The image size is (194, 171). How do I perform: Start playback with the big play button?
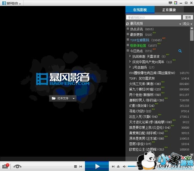[97, 166]
